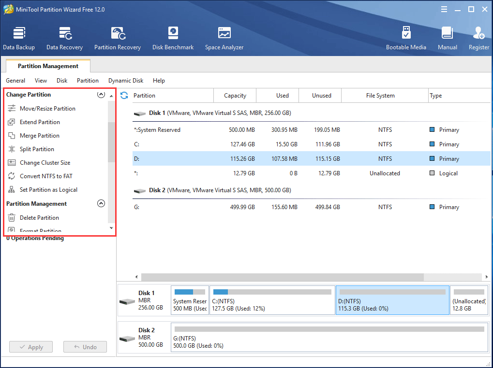Open the Disk menu
The width and height of the screenshot is (493, 368).
coord(62,81)
